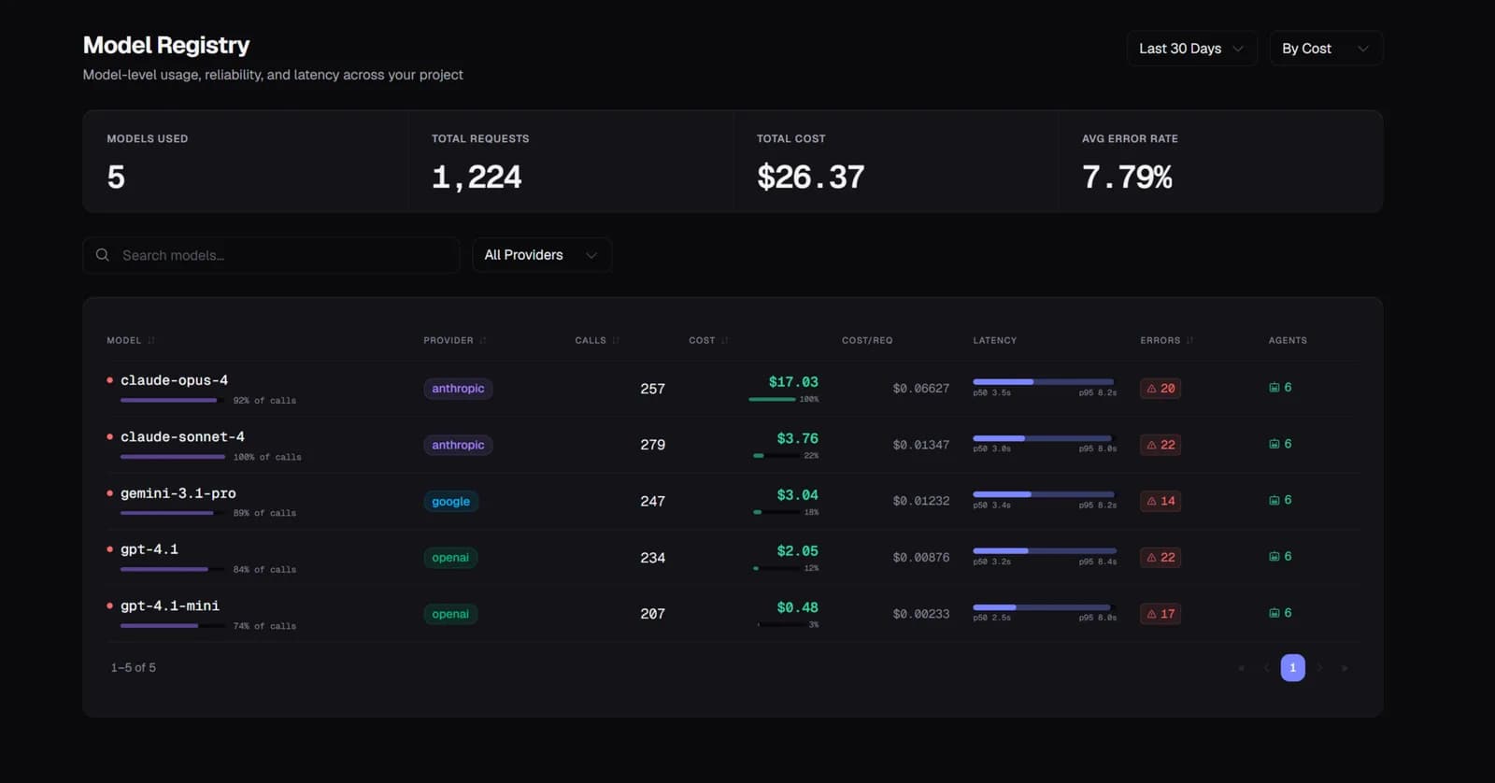This screenshot has height=783, width=1495.
Task: Select page 1 in pagination
Action: pyautogui.click(x=1293, y=668)
